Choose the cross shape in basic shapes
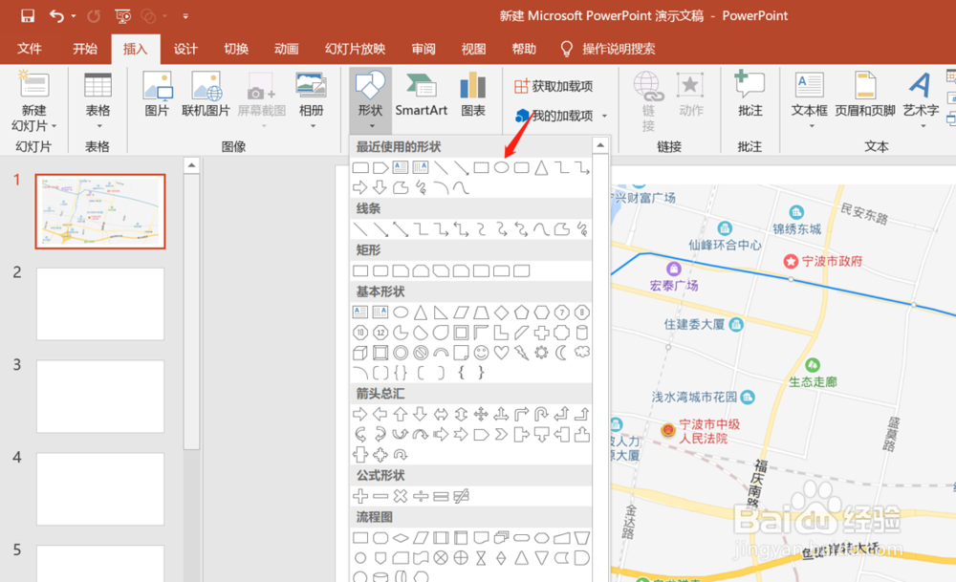 pyautogui.click(x=541, y=333)
